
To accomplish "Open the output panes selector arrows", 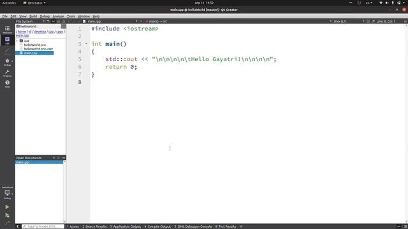I will coord(241,226).
